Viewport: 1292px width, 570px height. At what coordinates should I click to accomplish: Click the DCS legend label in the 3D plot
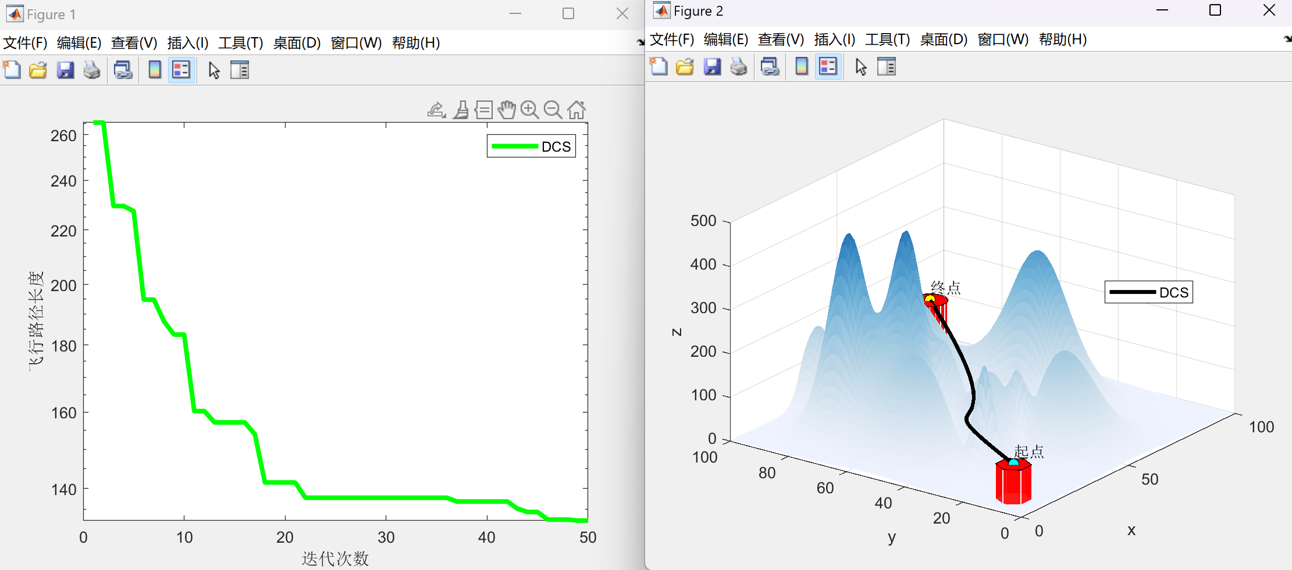coord(1173,292)
